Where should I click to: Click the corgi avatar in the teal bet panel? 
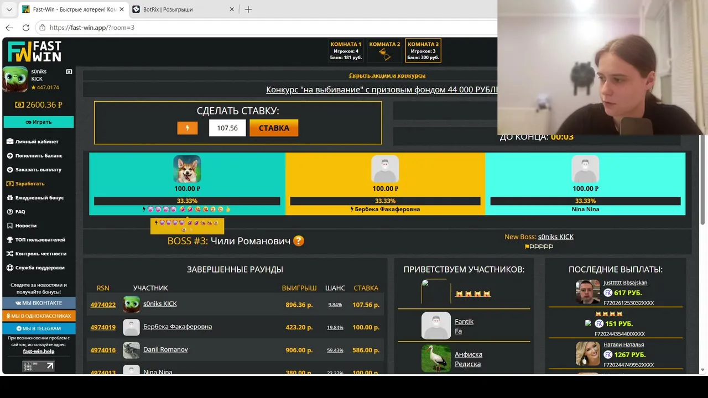pyautogui.click(x=187, y=169)
